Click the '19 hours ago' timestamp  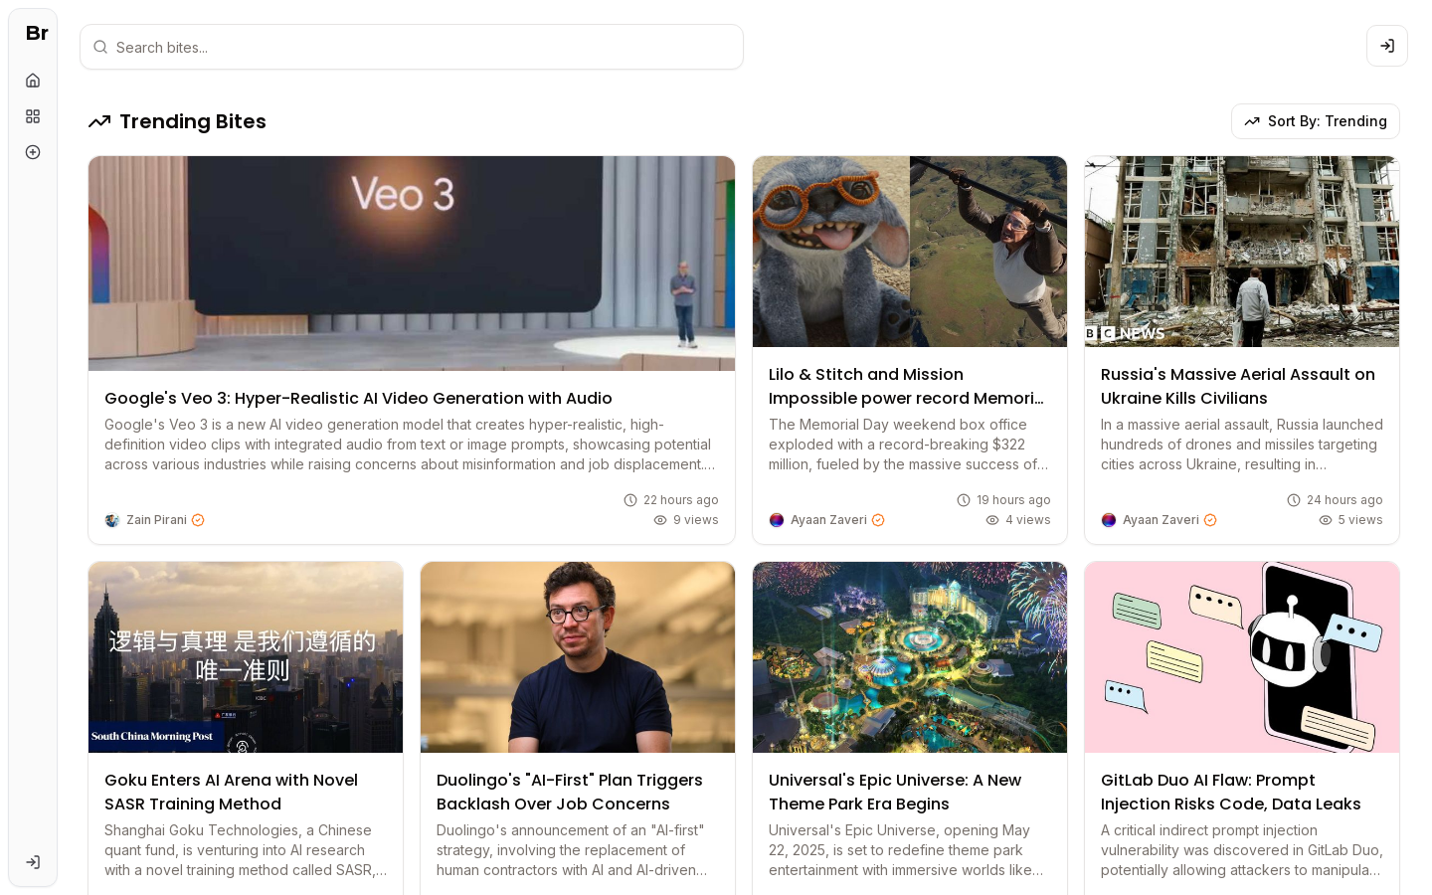coord(1013,500)
